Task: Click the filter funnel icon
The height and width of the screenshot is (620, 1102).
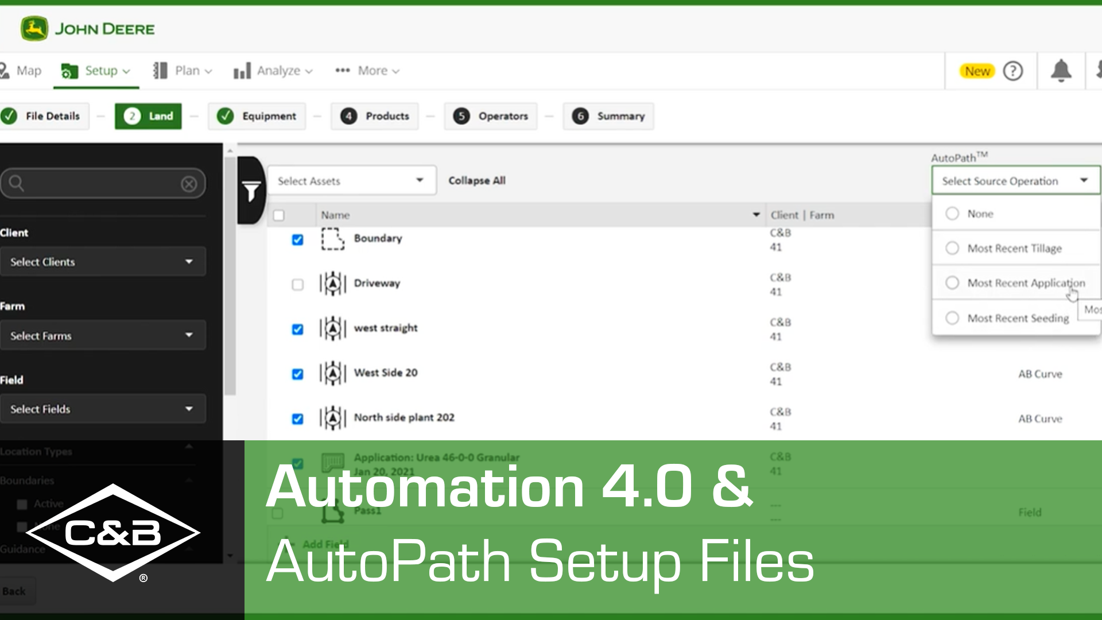Action: coord(251,190)
